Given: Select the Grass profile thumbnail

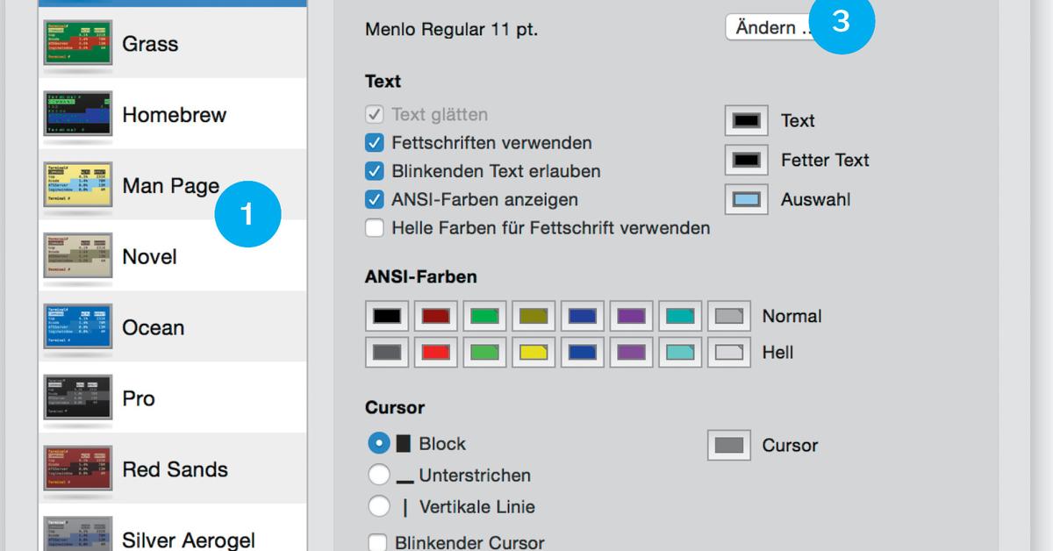Looking at the screenshot, I should (x=78, y=43).
